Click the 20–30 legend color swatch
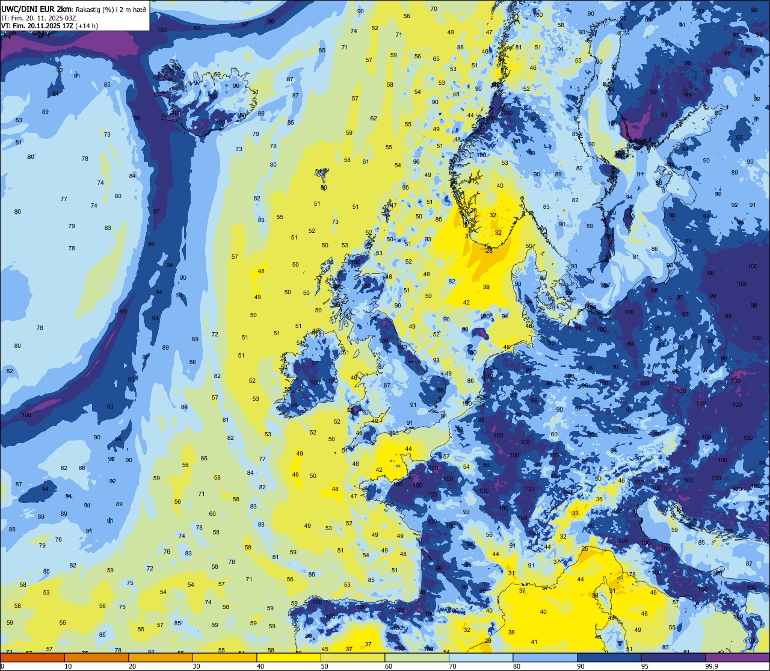 pos(161,658)
